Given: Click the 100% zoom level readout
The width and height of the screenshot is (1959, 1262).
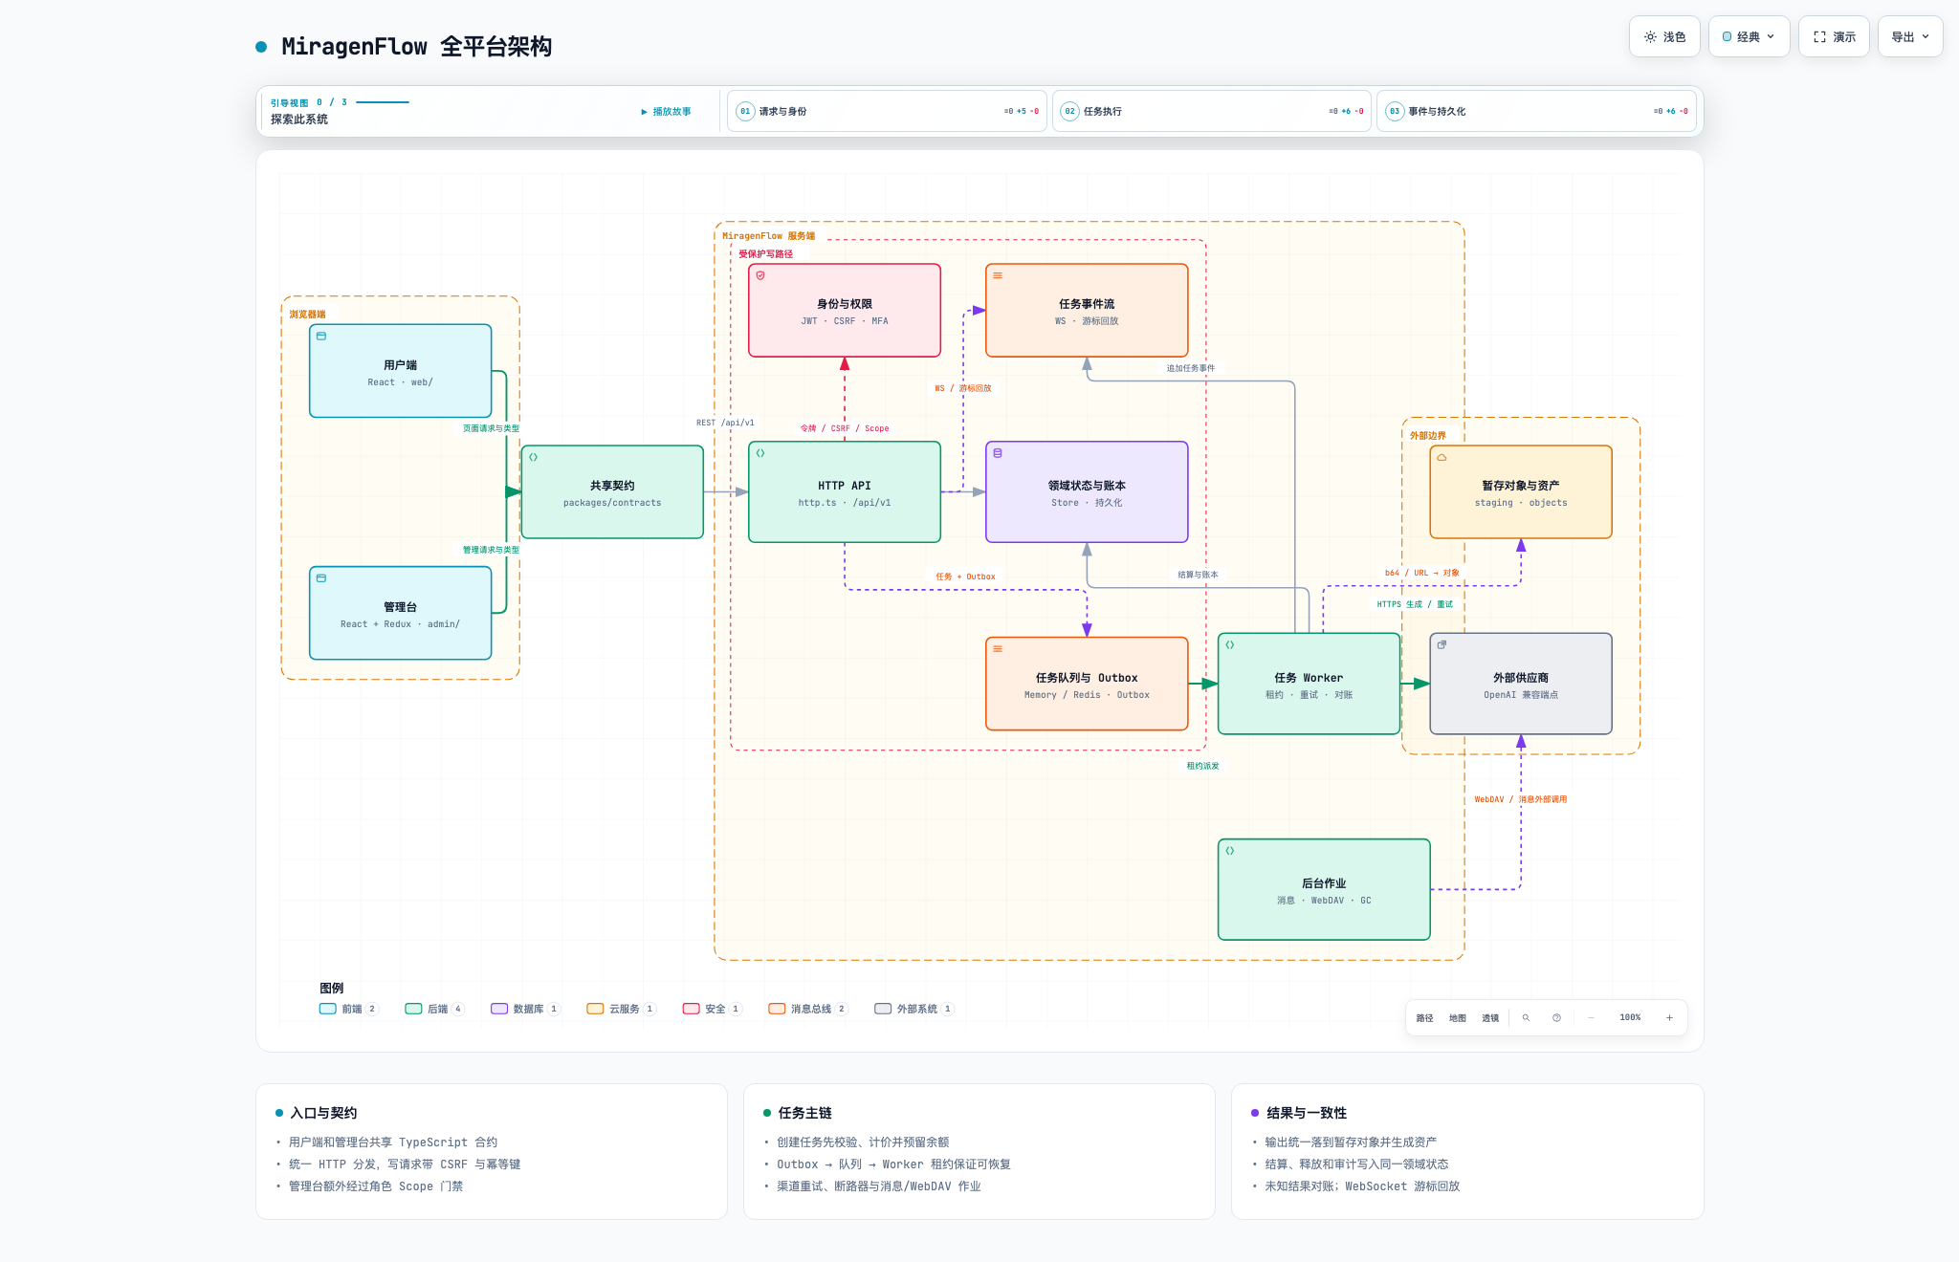Looking at the screenshot, I should point(1630,1017).
